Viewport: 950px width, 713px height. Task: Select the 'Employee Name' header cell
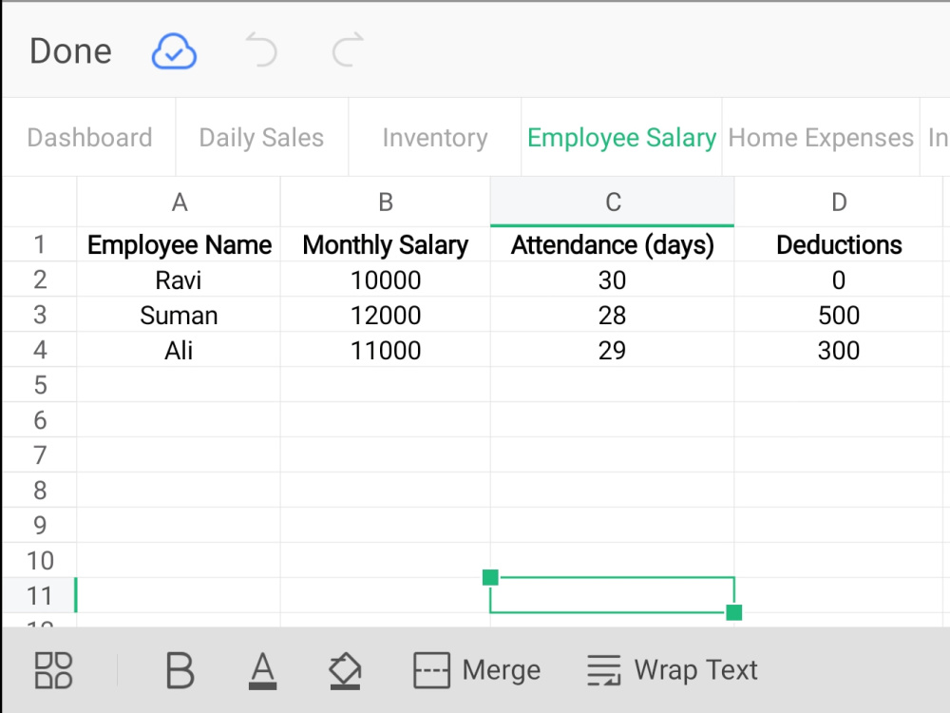[x=179, y=244]
